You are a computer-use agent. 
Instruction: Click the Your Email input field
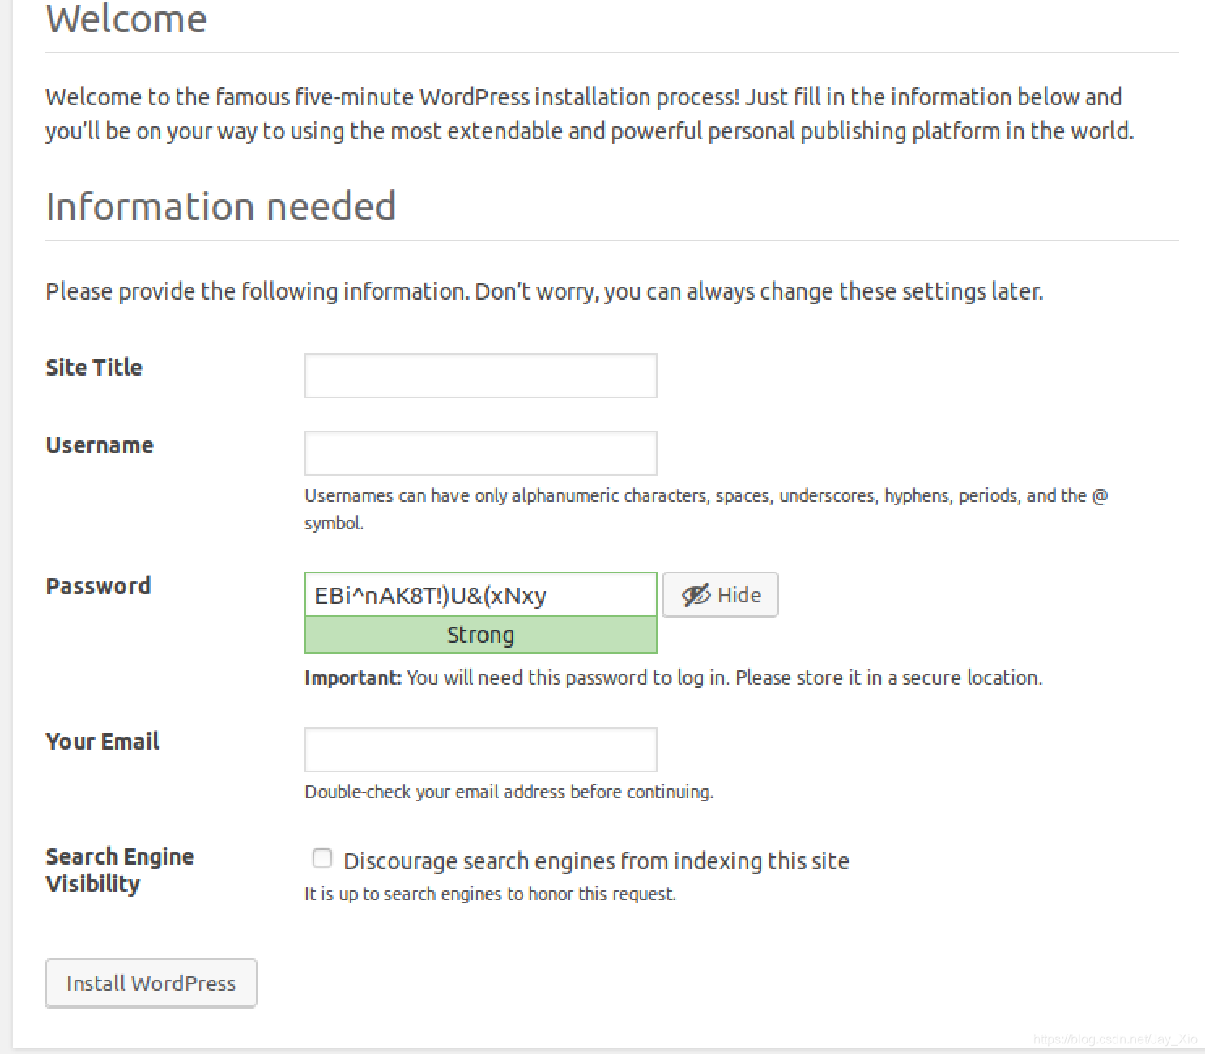(x=480, y=750)
